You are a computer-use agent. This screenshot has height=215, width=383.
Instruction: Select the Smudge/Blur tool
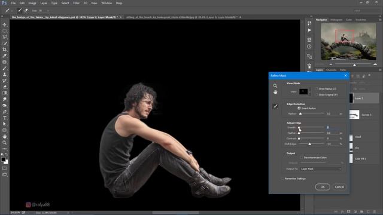click(5, 99)
